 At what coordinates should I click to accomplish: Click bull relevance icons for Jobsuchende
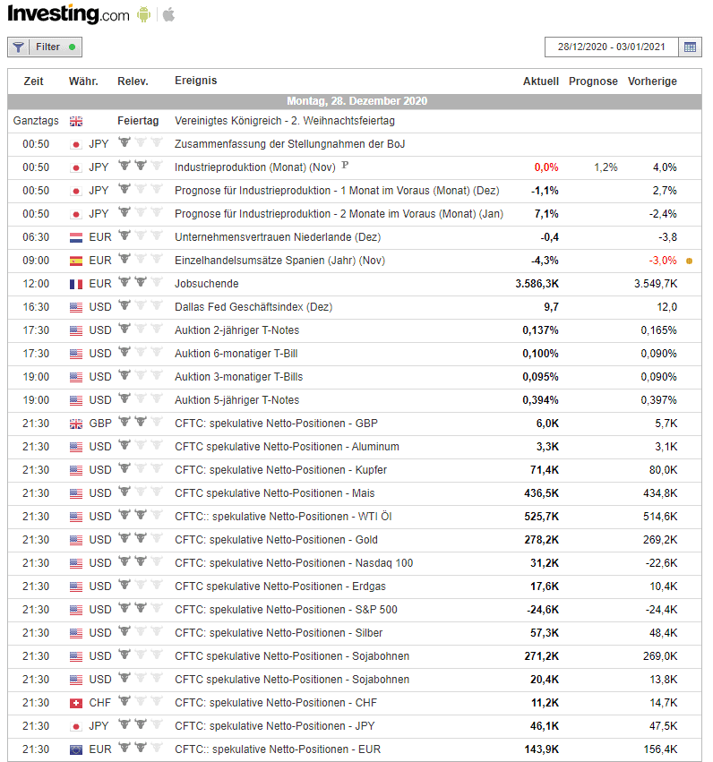pos(141,282)
